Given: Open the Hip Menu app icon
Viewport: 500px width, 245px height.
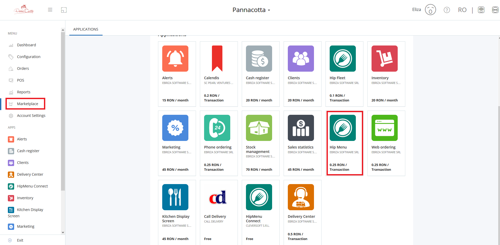Looking at the screenshot, I should (343, 128).
